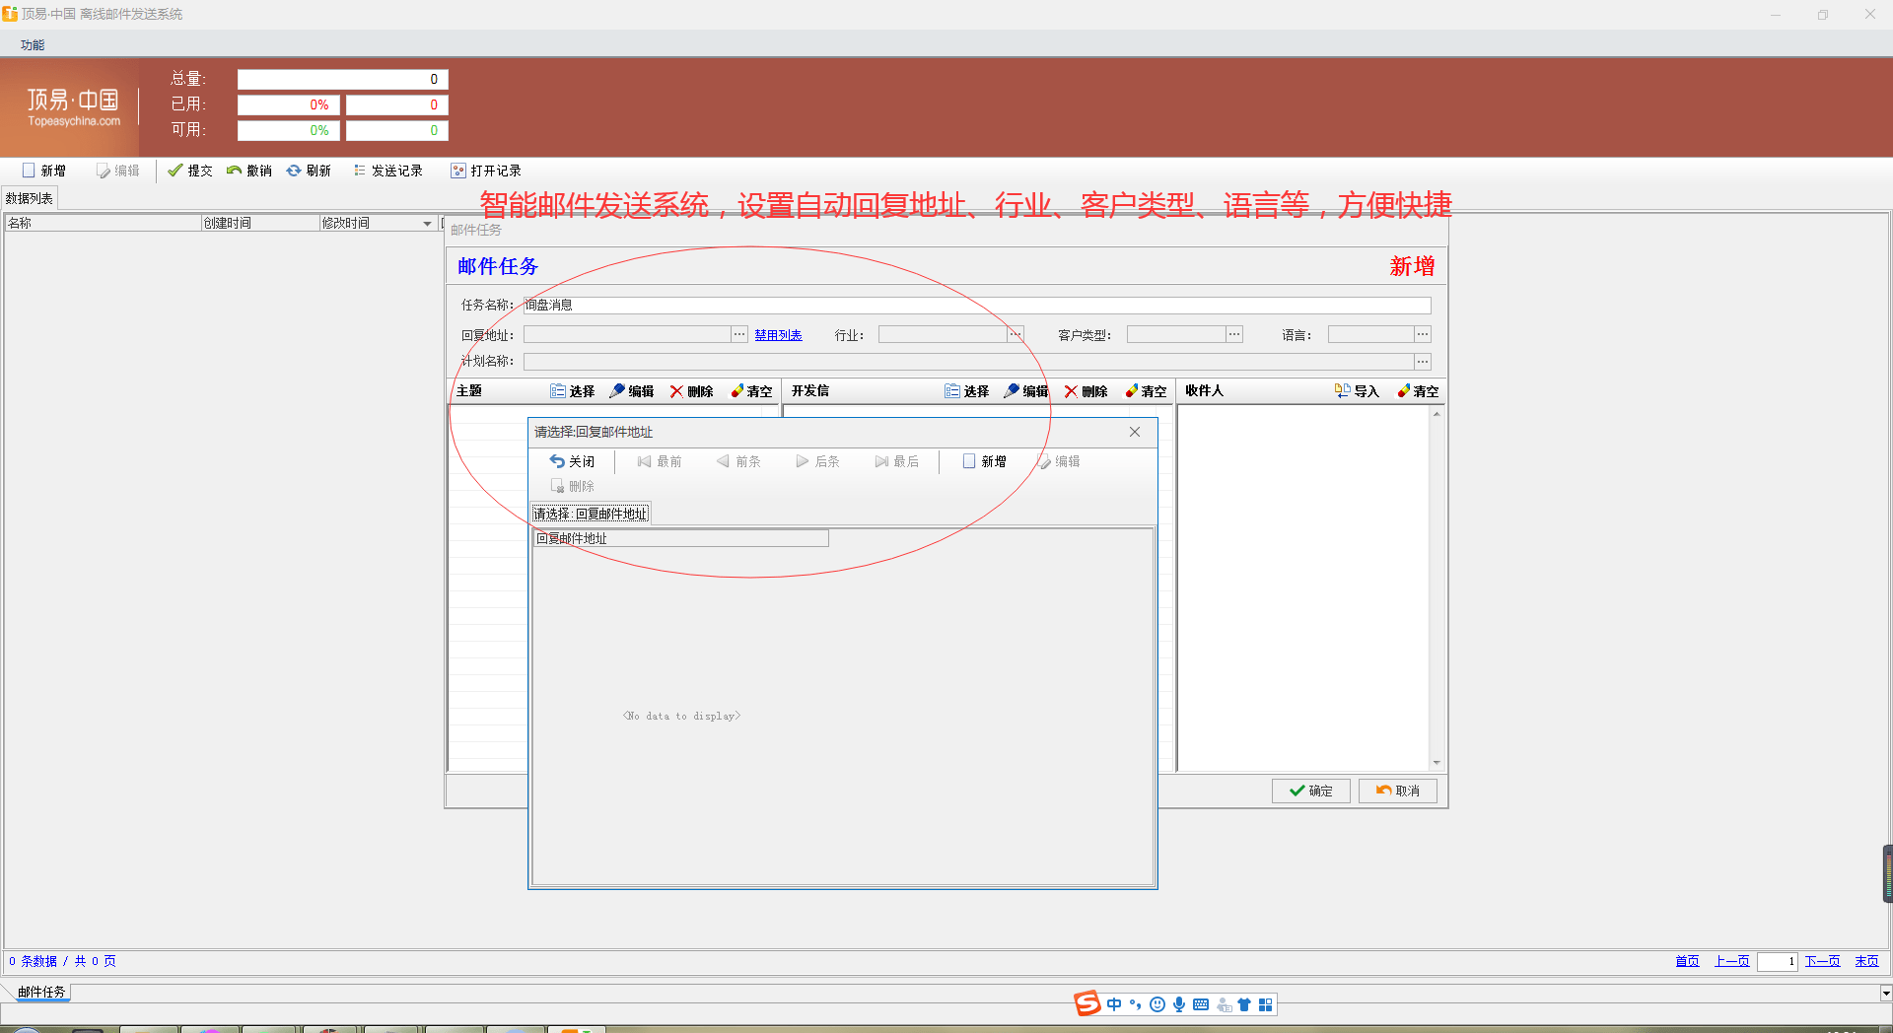Viewport: 1893px width, 1033px height.
Task: Open Sogou emoji smiley panel
Action: tap(1157, 1004)
